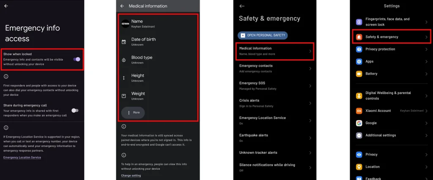433x180 pixels.
Task: Expand Silence notifications while driving arrow
Action: [x=310, y=167]
